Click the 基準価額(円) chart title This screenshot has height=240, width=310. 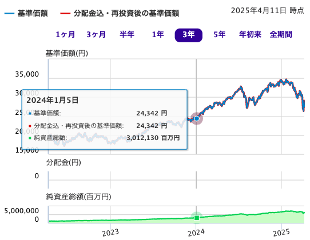click(x=67, y=53)
